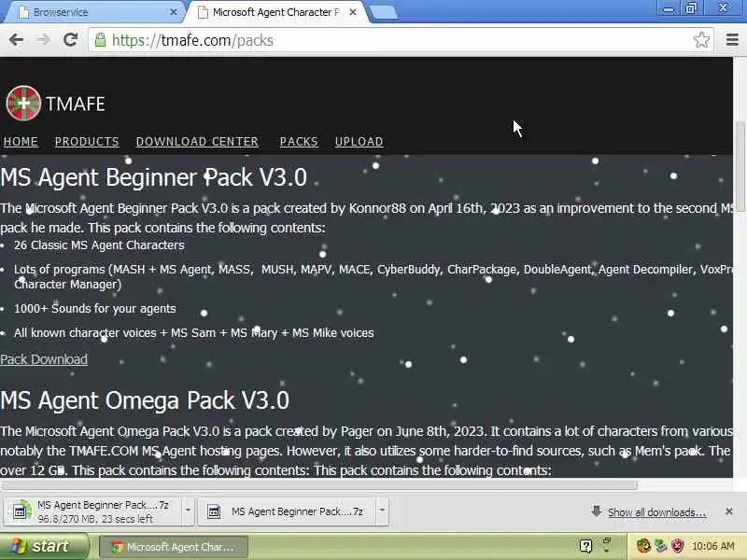Click the 'Lots of programs' bullet text
Screen dimensions: 747x560
pos(373,276)
